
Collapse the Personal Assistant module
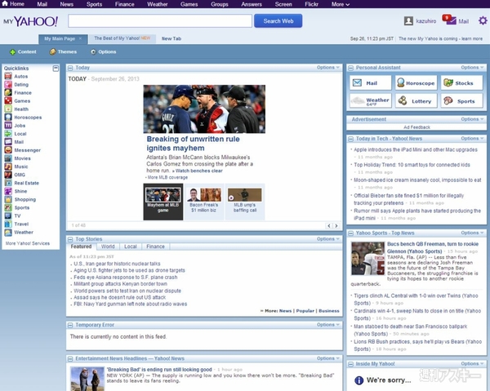[351, 68]
